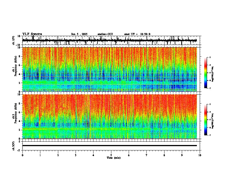Image resolution: width=225 pixels, height=174 pixels.
Task: Click the ch.2 spectrogram colorbar
Action: 205,120
